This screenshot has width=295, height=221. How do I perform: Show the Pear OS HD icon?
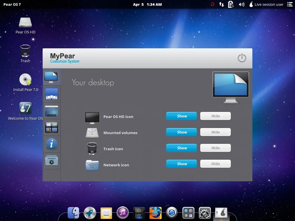pyautogui.click(x=181, y=116)
